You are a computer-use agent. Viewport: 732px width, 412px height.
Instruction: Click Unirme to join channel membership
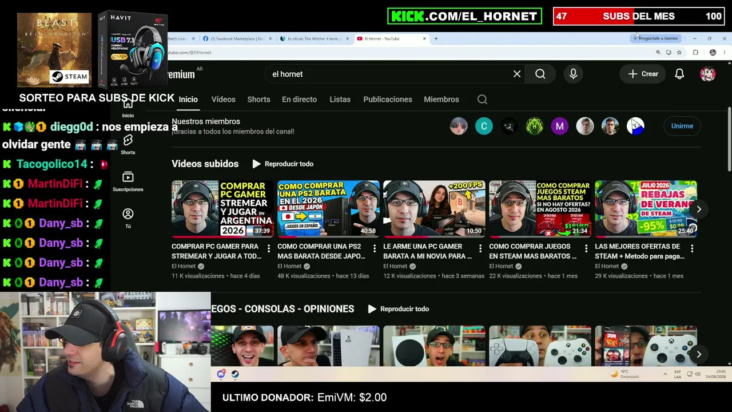682,126
